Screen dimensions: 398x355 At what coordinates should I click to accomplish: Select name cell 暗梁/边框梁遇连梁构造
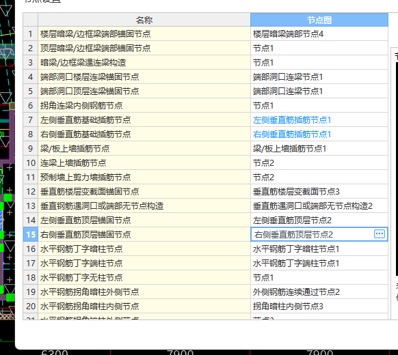tap(144, 63)
